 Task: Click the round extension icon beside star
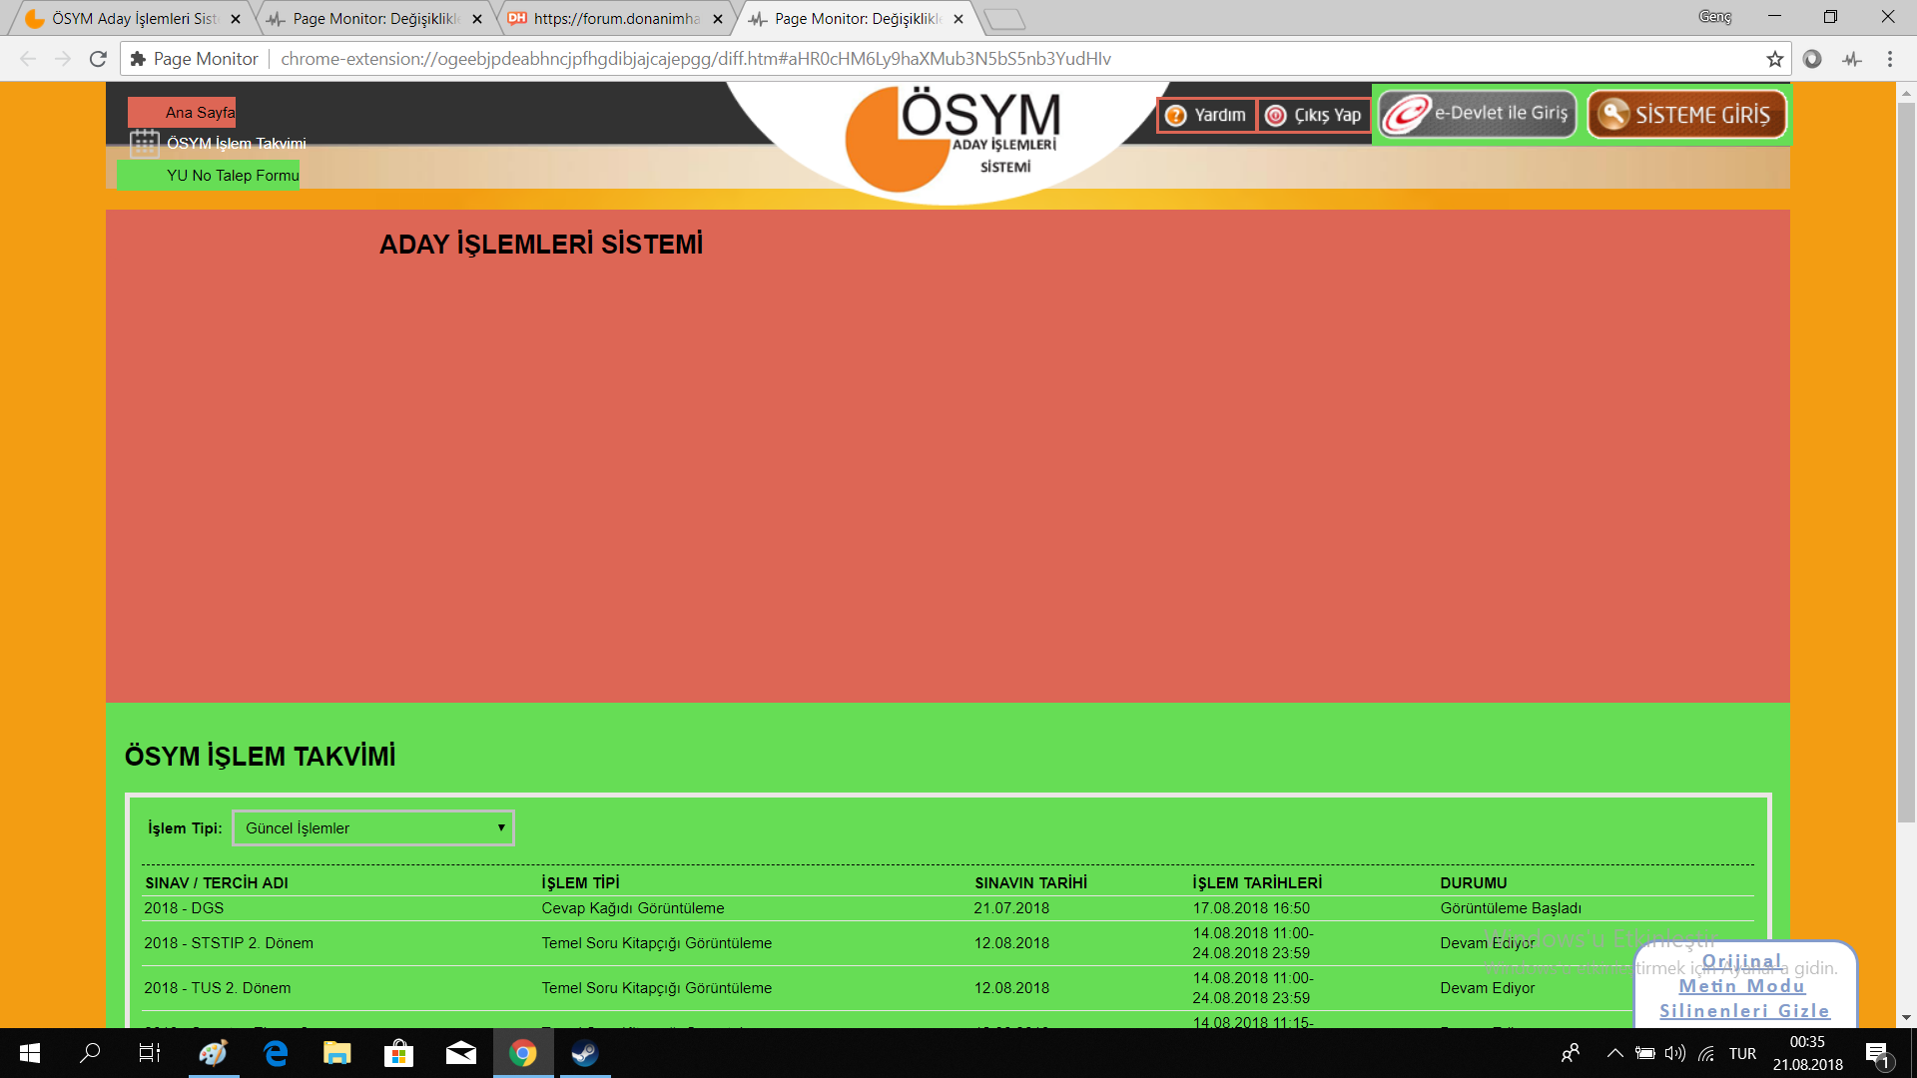[1812, 59]
